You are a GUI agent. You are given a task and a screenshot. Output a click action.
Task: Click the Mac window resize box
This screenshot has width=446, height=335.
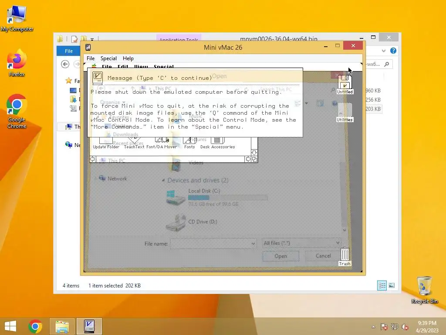tap(254, 159)
